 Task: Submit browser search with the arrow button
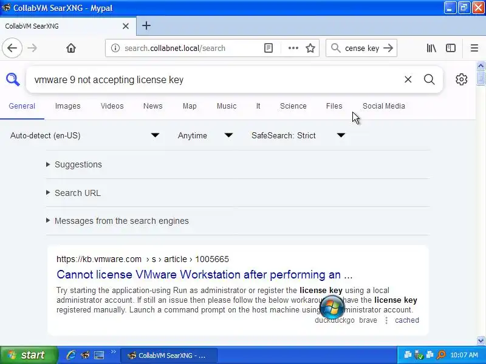click(388, 48)
